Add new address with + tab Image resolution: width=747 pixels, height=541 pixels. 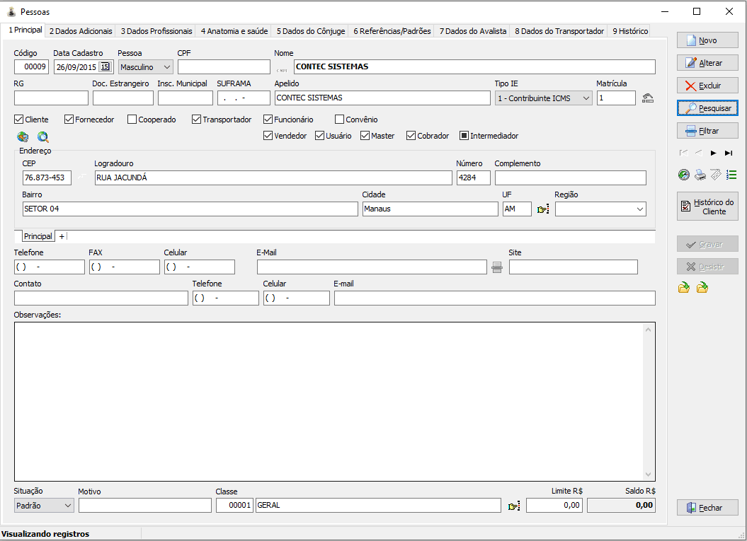[62, 236]
